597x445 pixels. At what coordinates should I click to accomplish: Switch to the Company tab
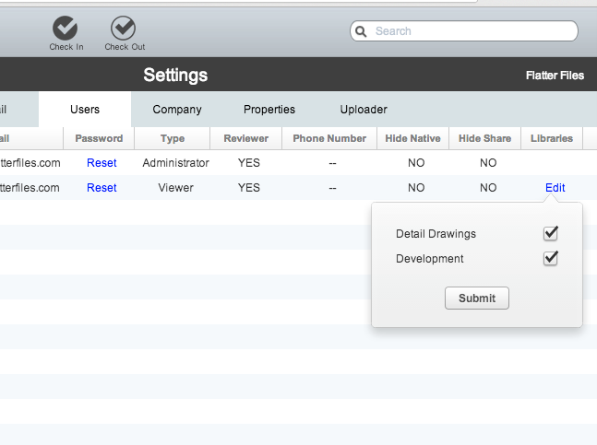(x=177, y=110)
